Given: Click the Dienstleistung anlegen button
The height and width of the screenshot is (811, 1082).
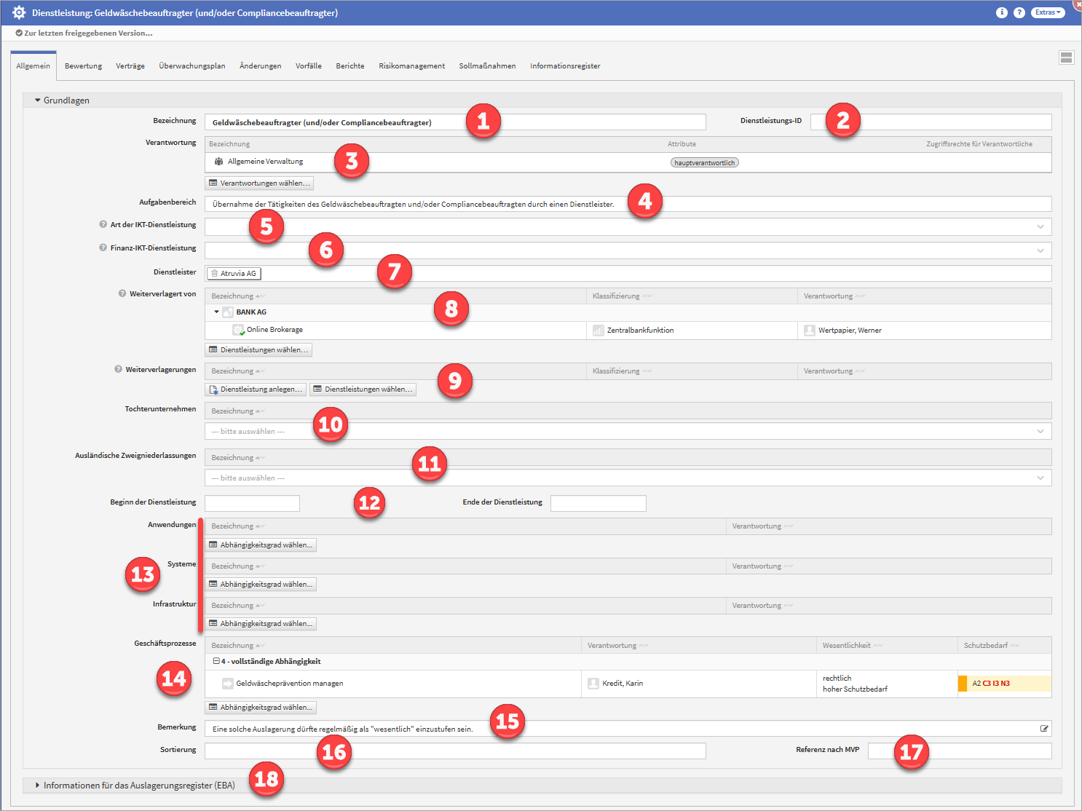Looking at the screenshot, I should [256, 389].
